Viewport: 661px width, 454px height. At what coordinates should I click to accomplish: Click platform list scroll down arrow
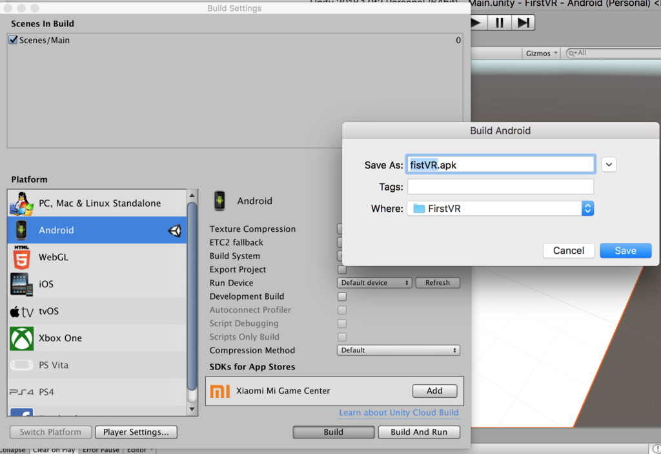tap(192, 409)
